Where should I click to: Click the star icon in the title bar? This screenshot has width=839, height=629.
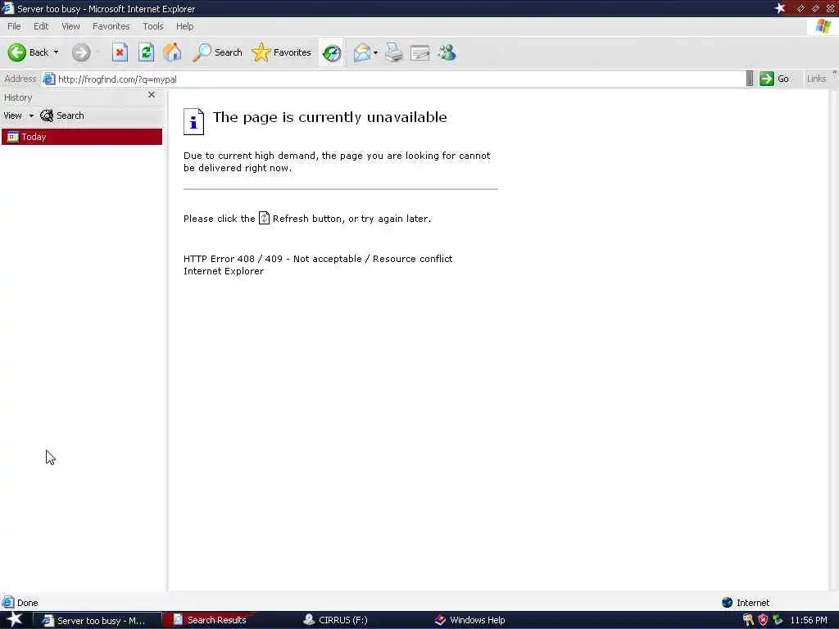(780, 8)
